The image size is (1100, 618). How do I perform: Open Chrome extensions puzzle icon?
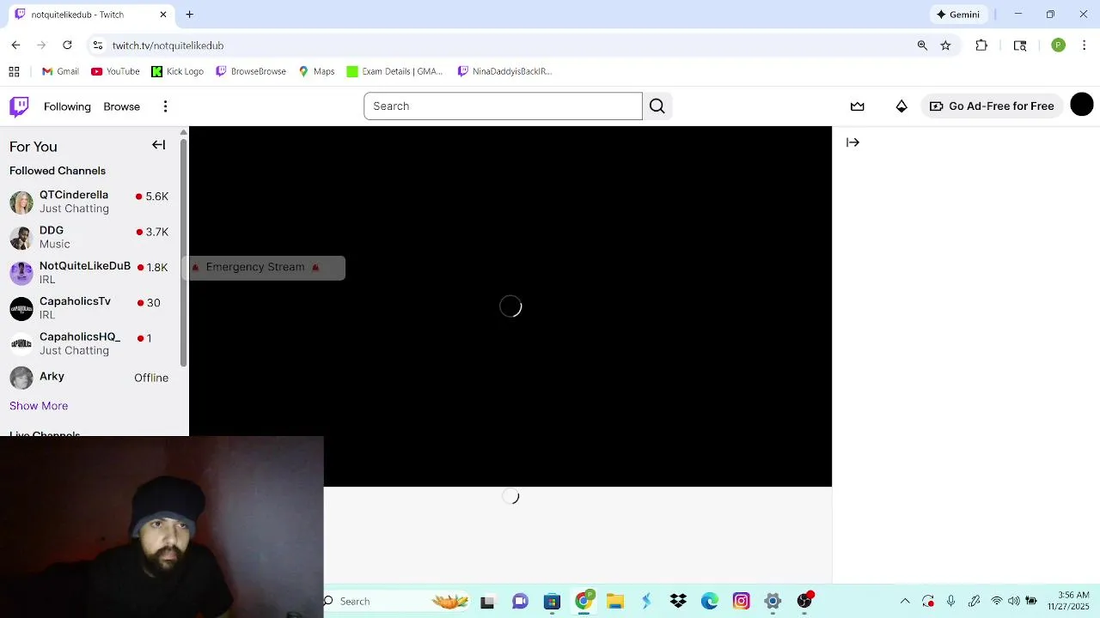pyautogui.click(x=981, y=45)
